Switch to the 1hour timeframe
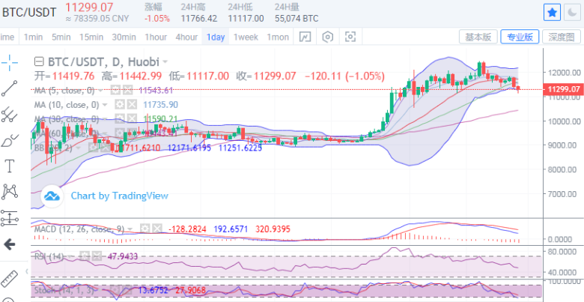This screenshot has height=302, width=584. click(156, 37)
